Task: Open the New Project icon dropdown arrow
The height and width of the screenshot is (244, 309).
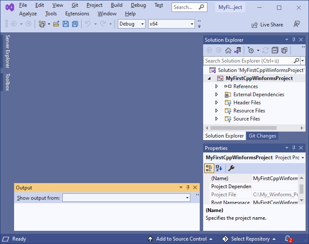Action: [49, 24]
